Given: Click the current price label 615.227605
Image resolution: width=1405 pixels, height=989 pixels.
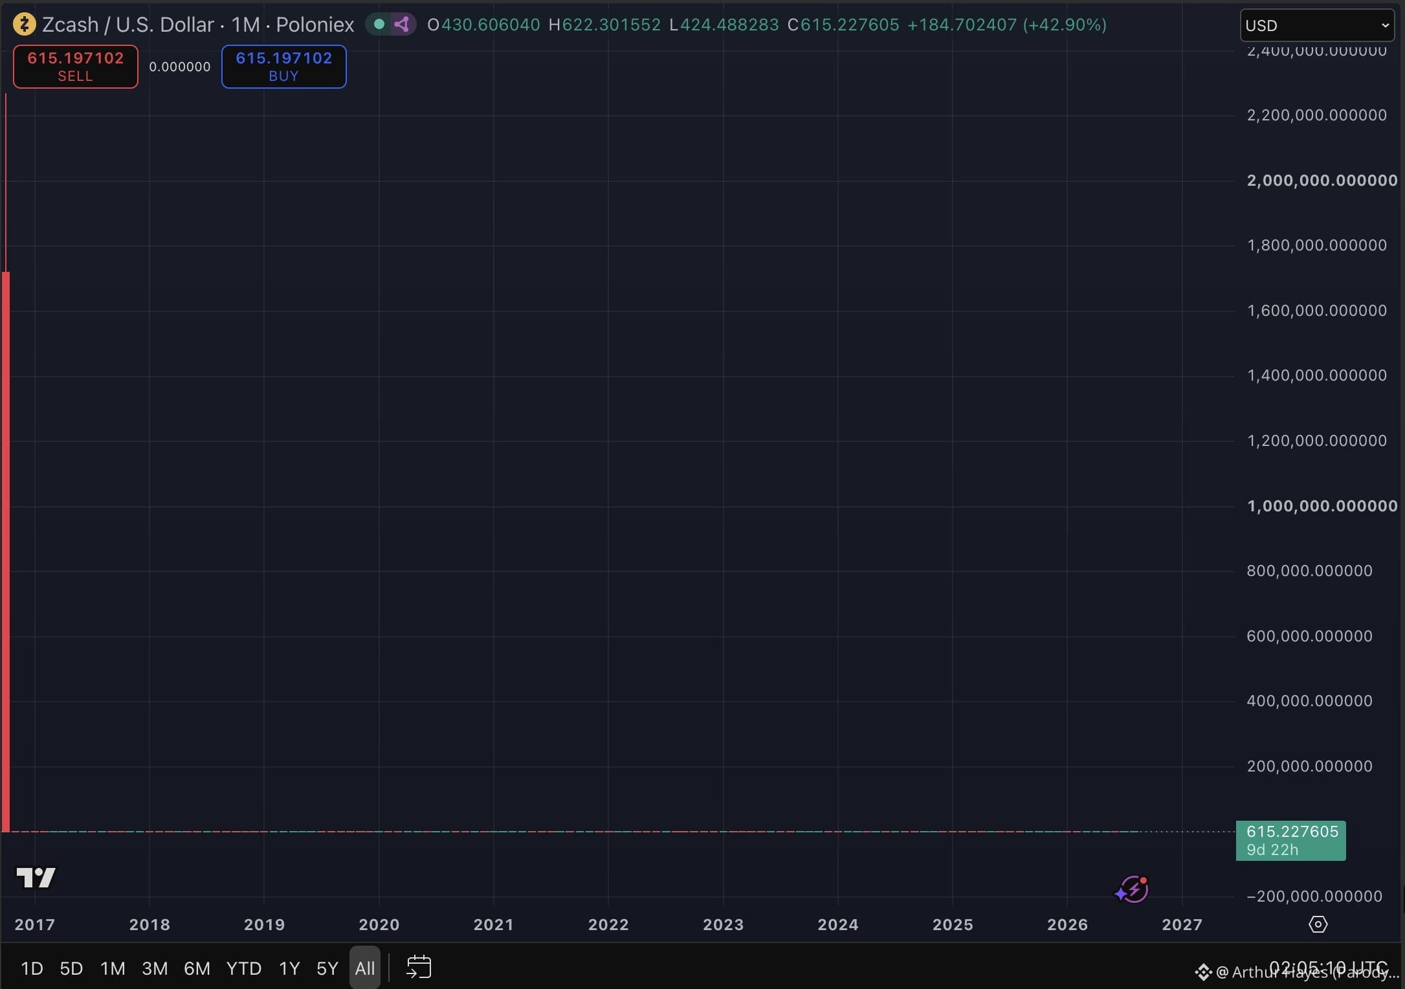Looking at the screenshot, I should click(x=1291, y=840).
